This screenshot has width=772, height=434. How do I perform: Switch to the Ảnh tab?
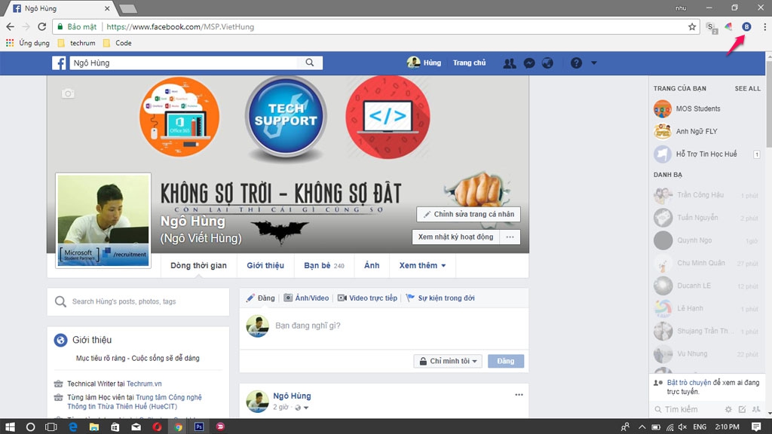point(372,265)
